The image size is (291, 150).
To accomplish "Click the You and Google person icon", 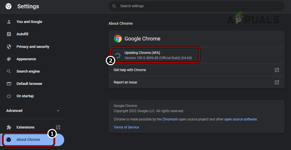I will point(9,22).
